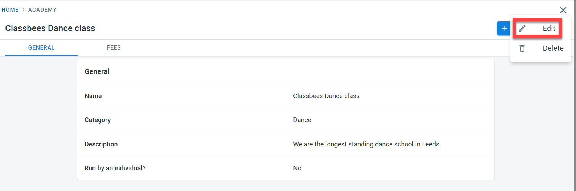Click the 'No' value for Run by an individual
Viewport: 576px width, 191px height.
(x=297, y=168)
